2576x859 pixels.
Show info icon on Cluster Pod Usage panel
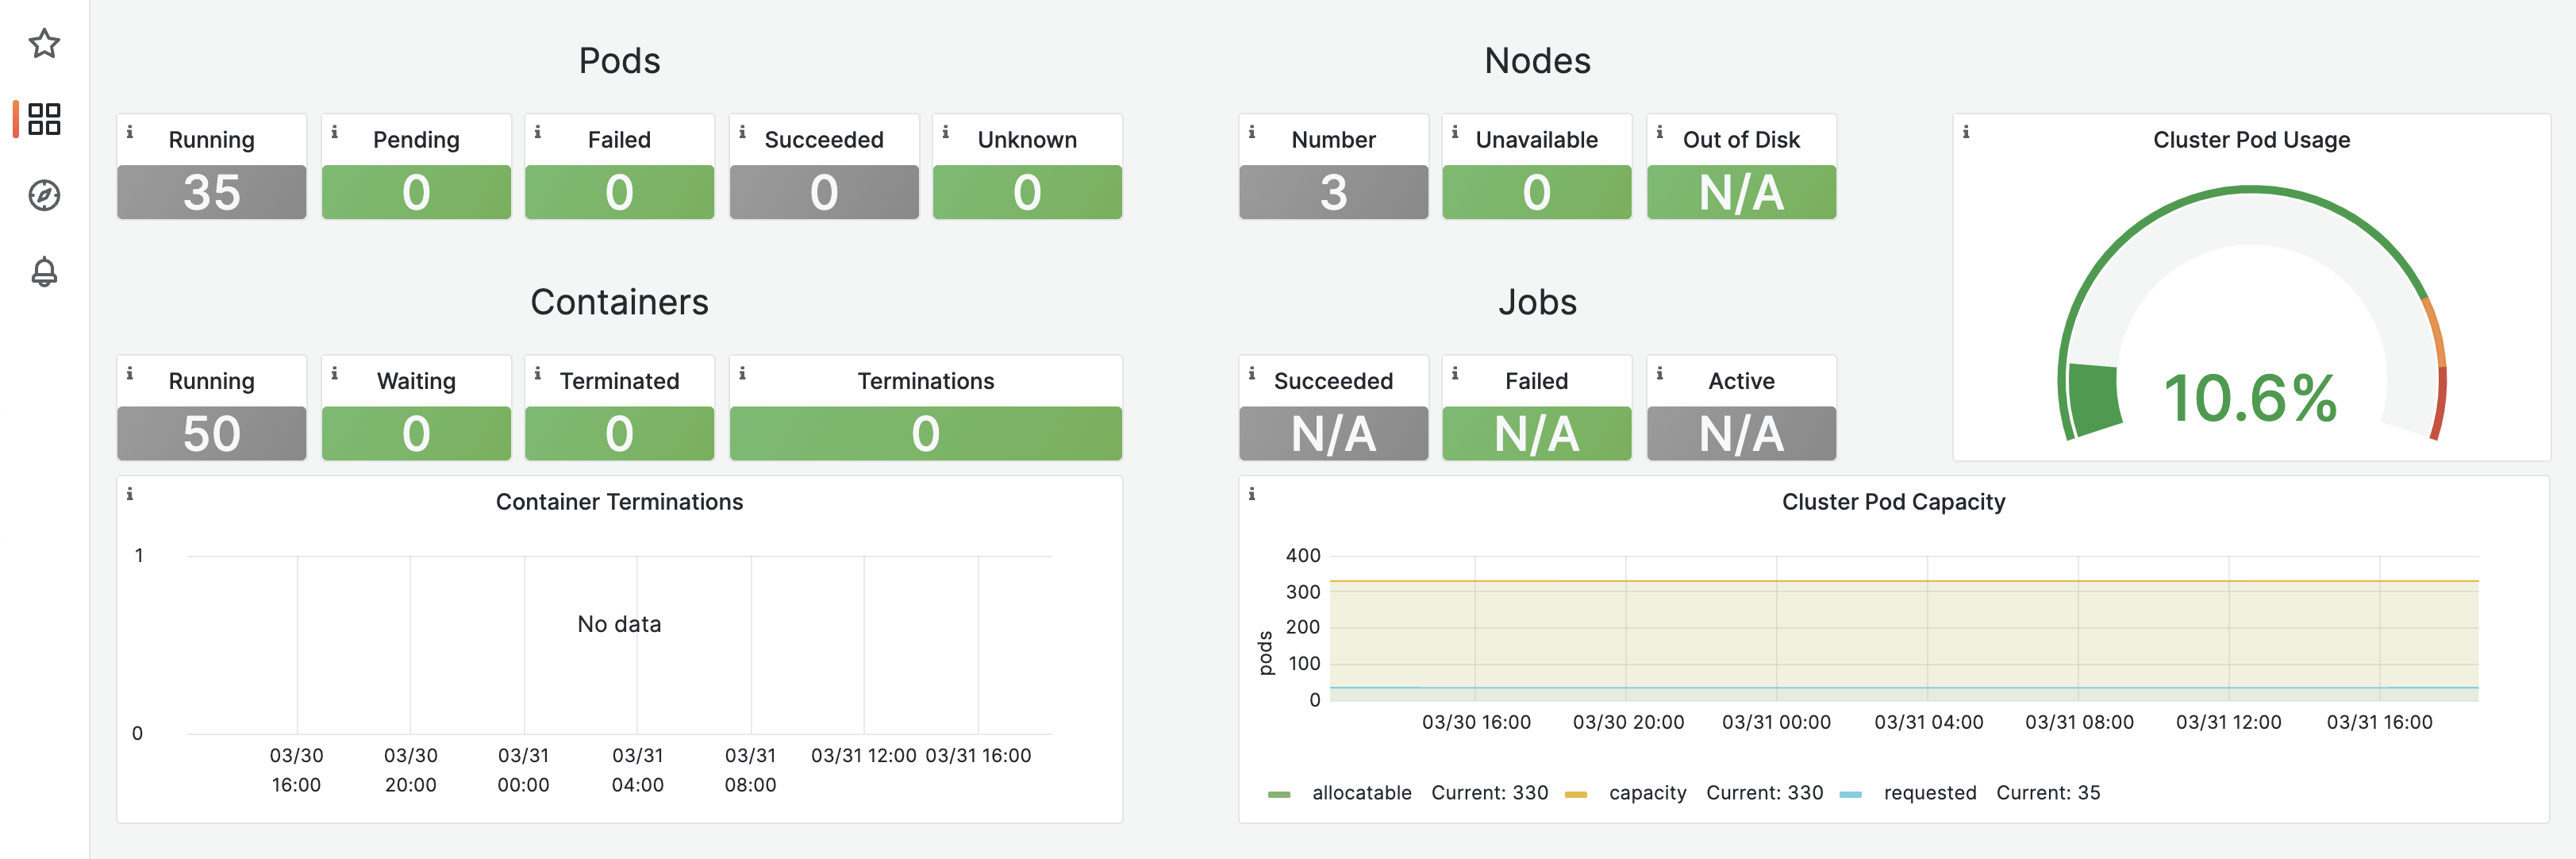(x=1966, y=132)
